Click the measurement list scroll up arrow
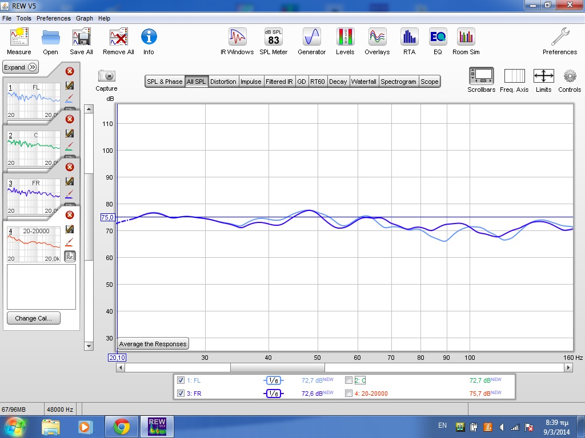The image size is (585, 438). point(89,109)
